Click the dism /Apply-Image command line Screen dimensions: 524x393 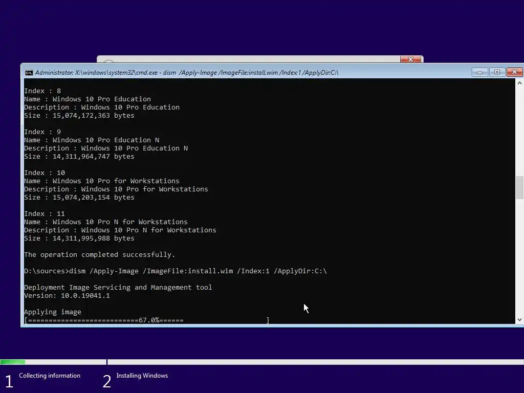point(176,271)
